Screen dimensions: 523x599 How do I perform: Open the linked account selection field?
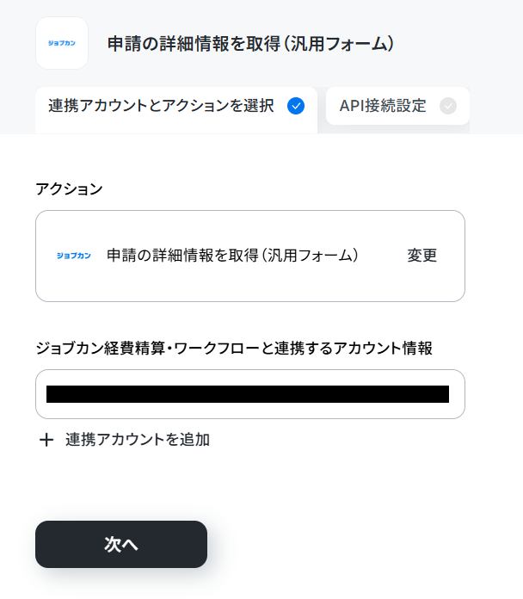[x=250, y=394]
